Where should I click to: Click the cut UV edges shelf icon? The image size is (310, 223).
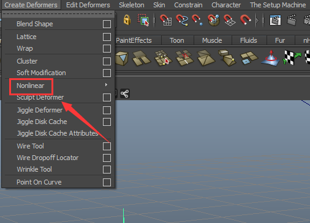[x=184, y=58]
